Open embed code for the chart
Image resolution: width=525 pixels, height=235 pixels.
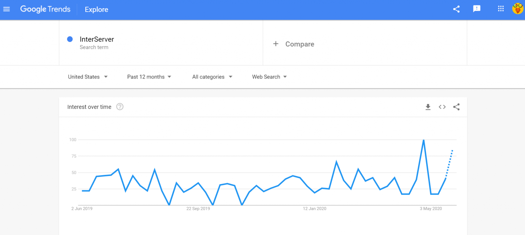tap(442, 107)
